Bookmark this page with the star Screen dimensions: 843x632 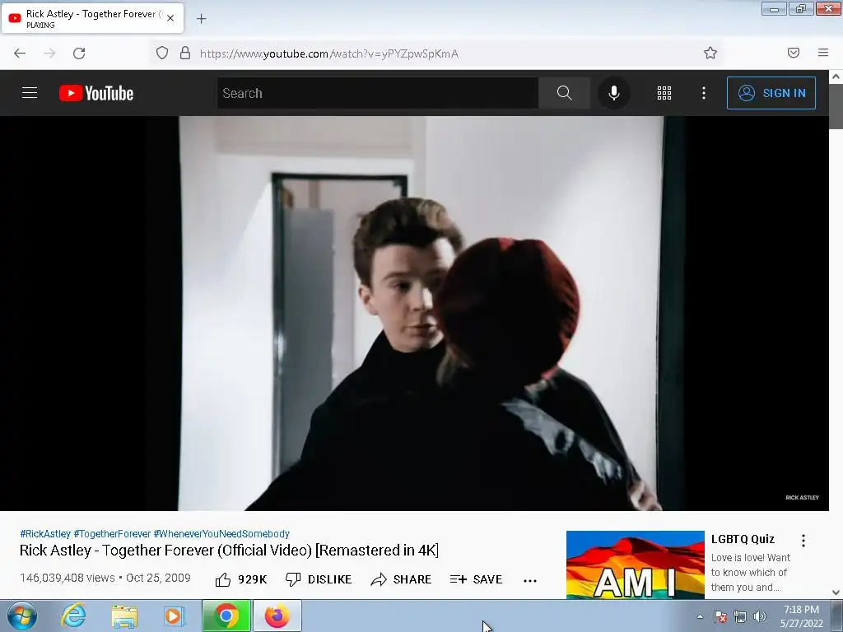(x=710, y=53)
